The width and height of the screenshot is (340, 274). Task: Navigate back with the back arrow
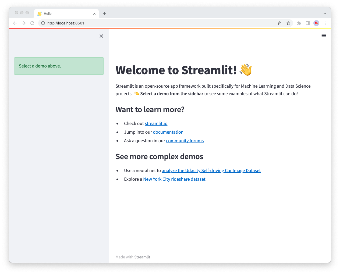(15, 23)
